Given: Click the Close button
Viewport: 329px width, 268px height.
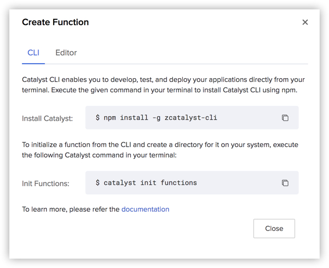Looking at the screenshot, I should [x=274, y=228].
